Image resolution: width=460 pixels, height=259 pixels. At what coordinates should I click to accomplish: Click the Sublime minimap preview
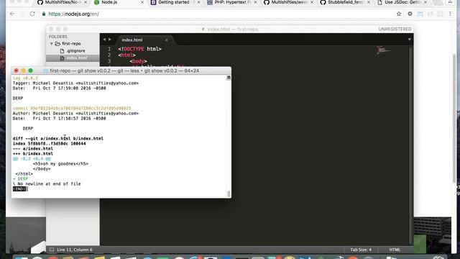click(383, 50)
